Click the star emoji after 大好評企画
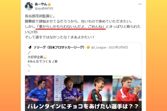Image resolution: width=167 pixels, height=111 pixels. [45, 57]
